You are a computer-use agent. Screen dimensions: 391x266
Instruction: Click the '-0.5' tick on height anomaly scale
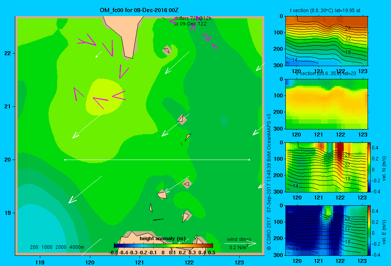113,253
